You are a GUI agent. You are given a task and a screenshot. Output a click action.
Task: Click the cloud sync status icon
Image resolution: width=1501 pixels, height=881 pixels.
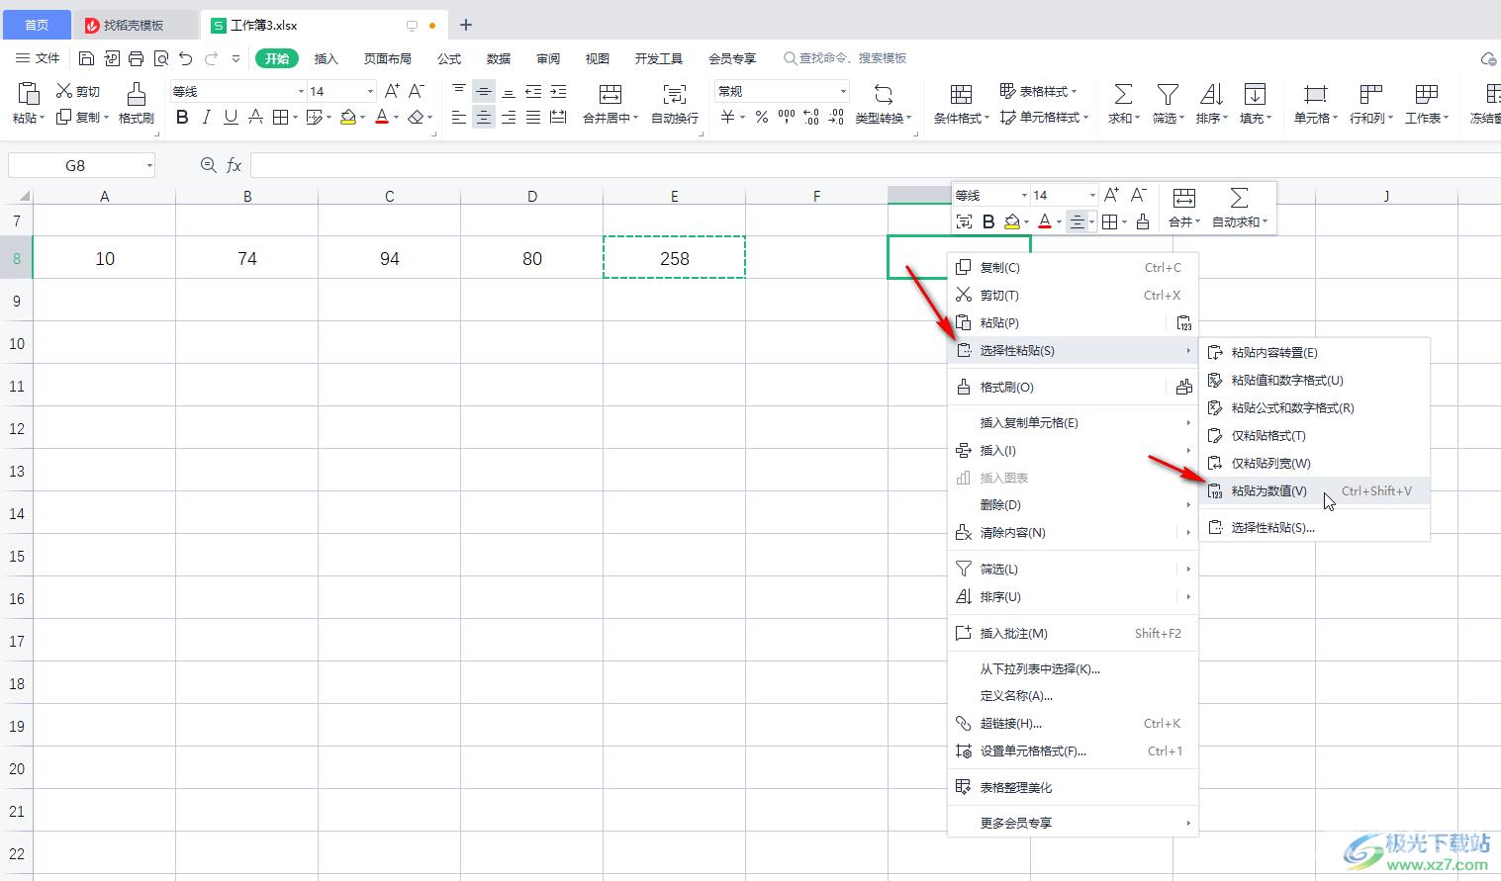tap(1489, 59)
